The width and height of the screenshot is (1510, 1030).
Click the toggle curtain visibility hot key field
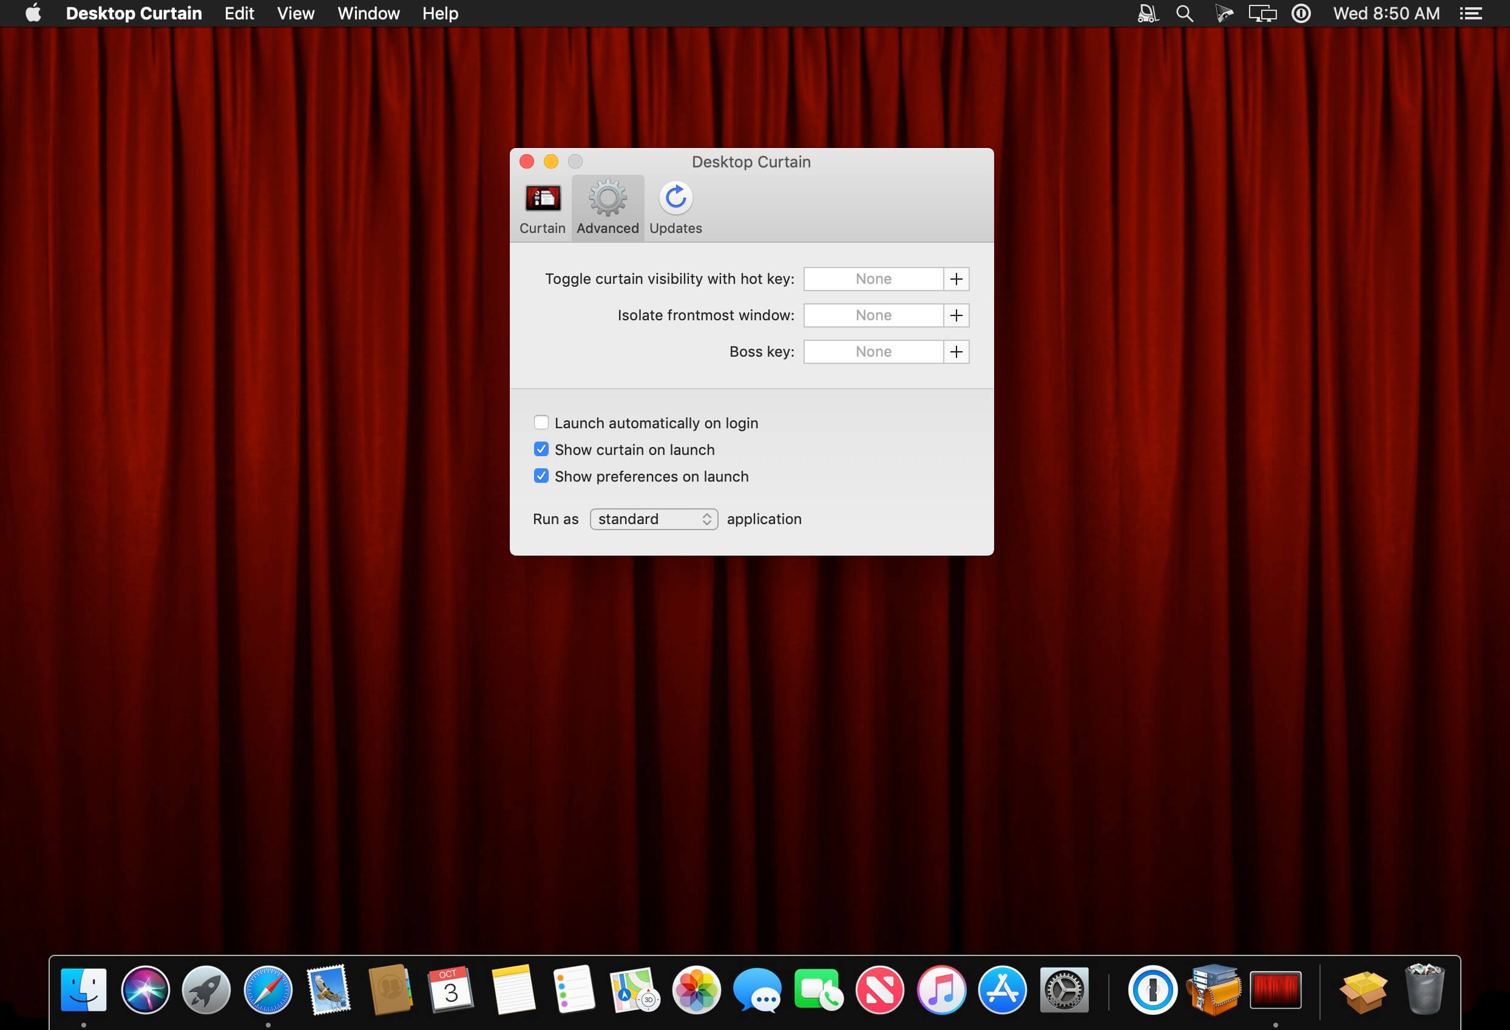tap(873, 279)
